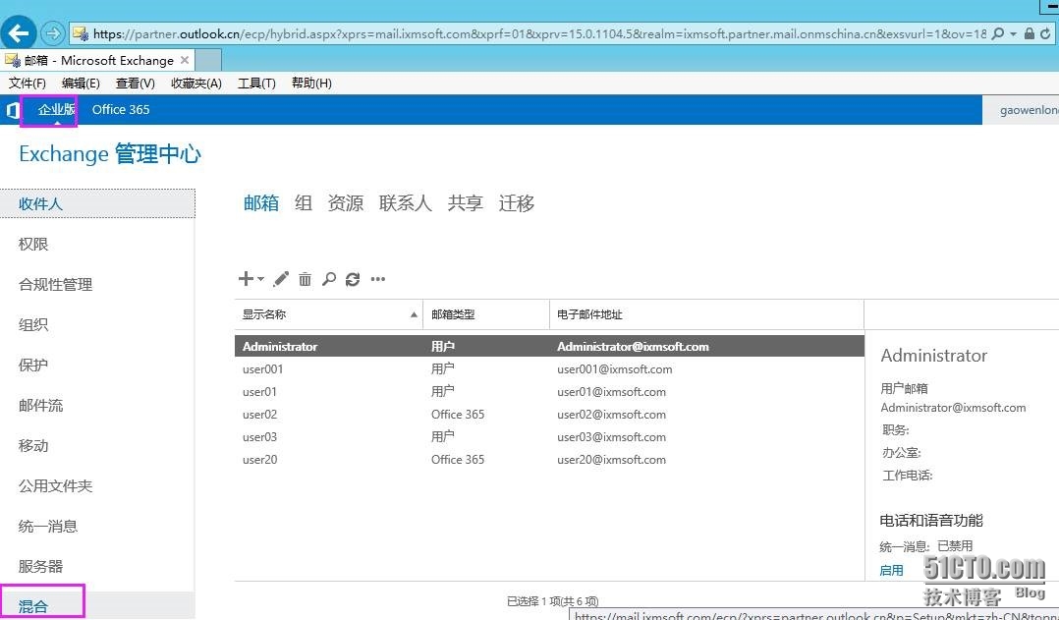Screen dimensions: 1059x620
Task: Select the user20 mailbox row
Action: 549,459
